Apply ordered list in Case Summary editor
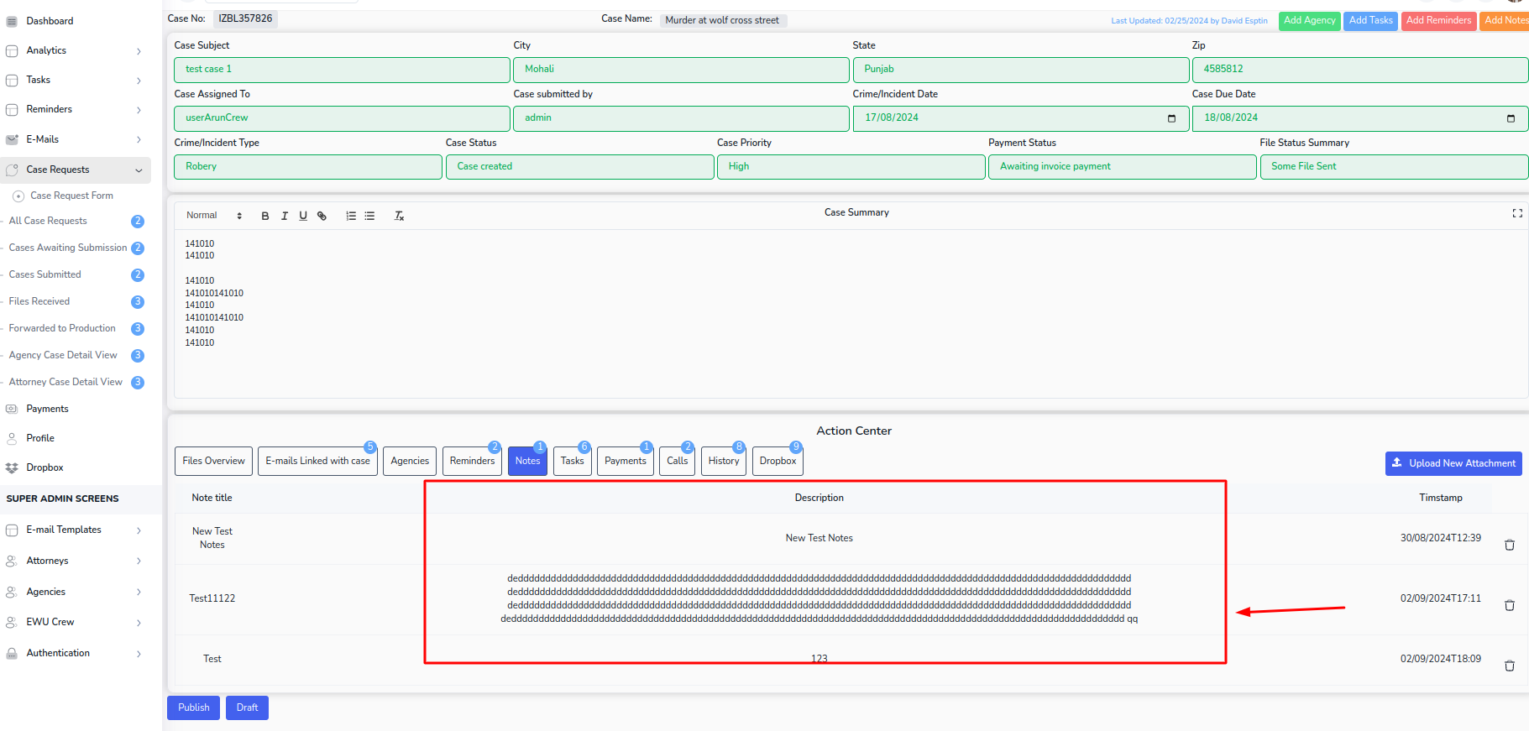This screenshot has height=731, width=1529. point(351,216)
